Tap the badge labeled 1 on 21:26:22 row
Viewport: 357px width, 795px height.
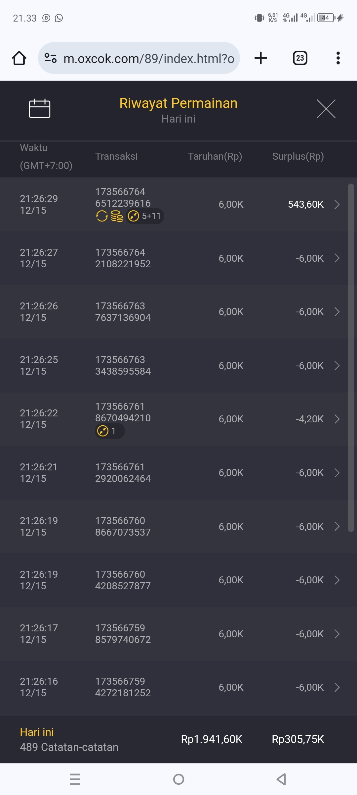pyautogui.click(x=109, y=431)
